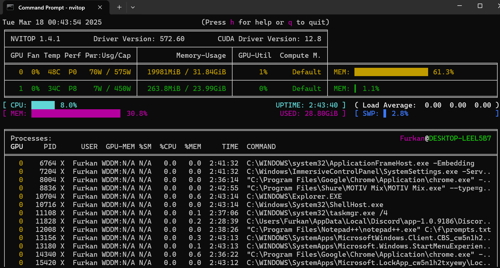Select the Discord process row
This screenshot has height=268, width=500.
tap(368, 221)
